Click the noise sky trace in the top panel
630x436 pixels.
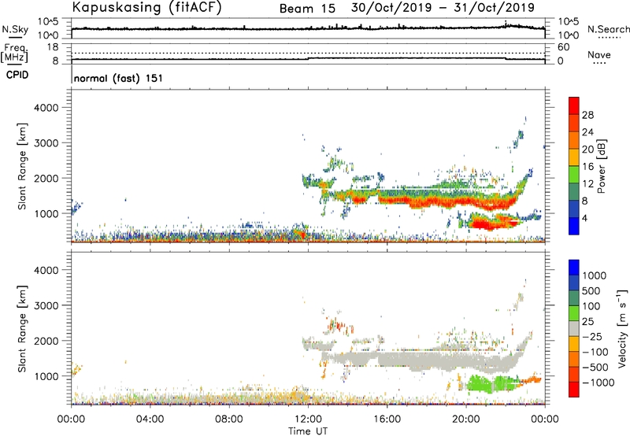click(x=308, y=28)
